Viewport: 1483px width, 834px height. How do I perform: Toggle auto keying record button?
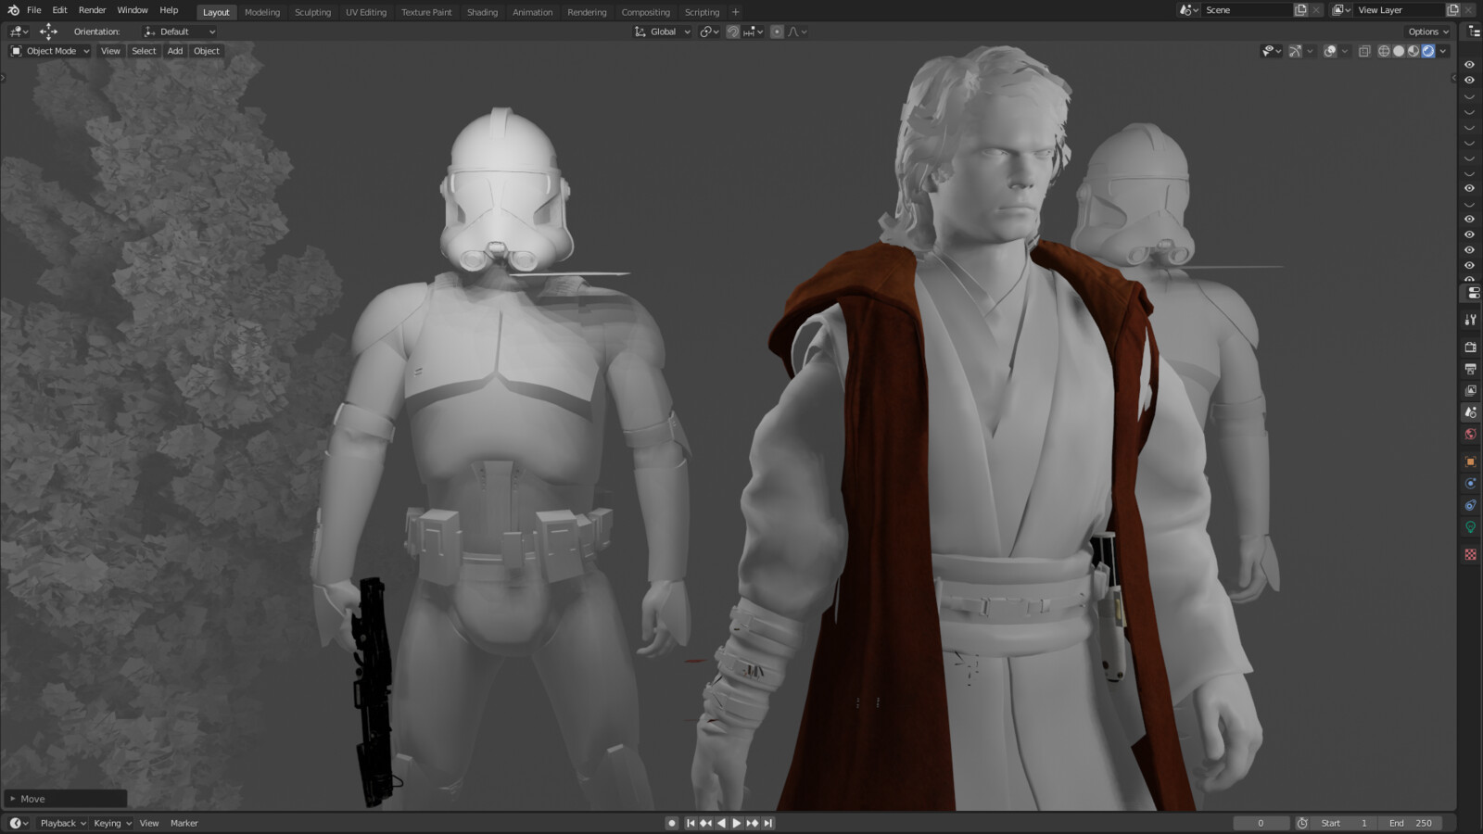click(x=672, y=823)
